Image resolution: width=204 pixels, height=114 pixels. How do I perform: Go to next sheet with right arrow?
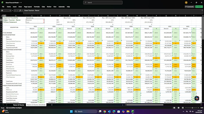point(7,105)
